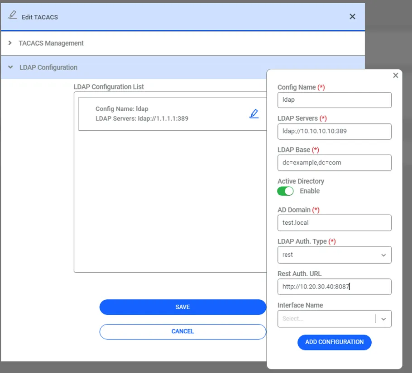412x373 pixels.
Task: Click the LDAP Base input field
Action: tap(334, 163)
